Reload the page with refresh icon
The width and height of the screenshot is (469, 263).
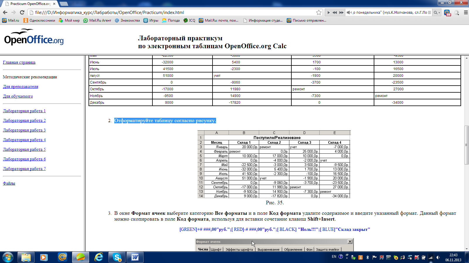tap(22, 13)
